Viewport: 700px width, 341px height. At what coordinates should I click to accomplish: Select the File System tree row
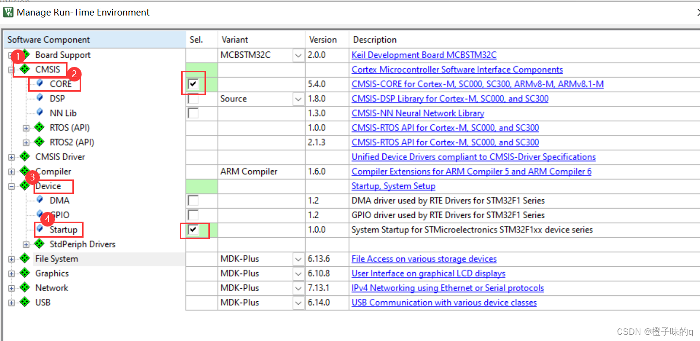pyautogui.click(x=95, y=259)
